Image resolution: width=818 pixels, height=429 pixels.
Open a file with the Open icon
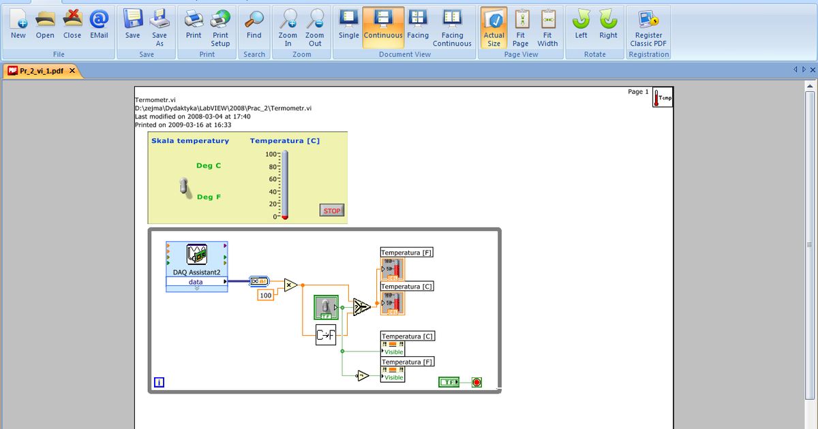[x=45, y=25]
